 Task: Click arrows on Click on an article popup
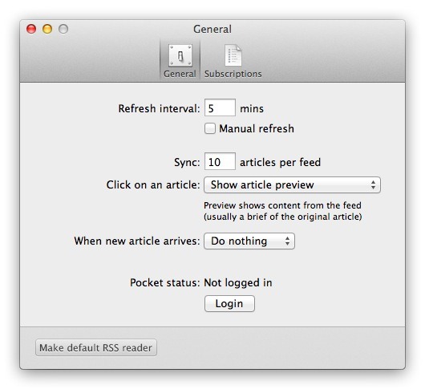[373, 185]
